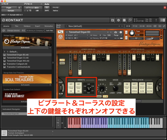Click the KSP multi script button

coord(155,26)
